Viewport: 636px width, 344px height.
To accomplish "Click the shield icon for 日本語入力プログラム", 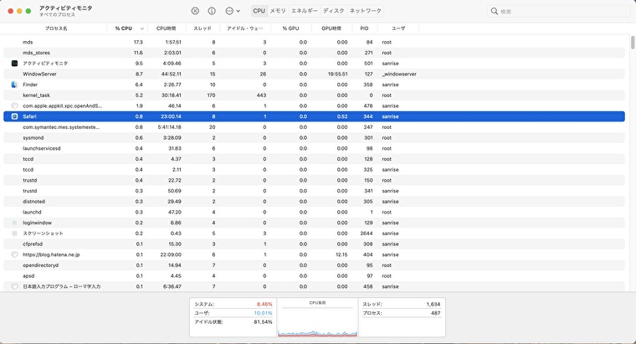I will (14, 286).
